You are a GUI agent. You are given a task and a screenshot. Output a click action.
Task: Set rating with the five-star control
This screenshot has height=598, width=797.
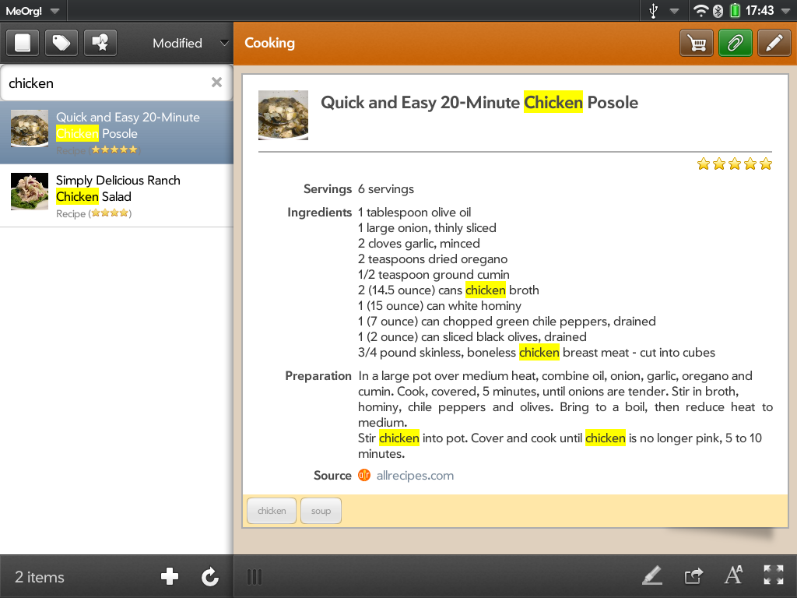(735, 164)
